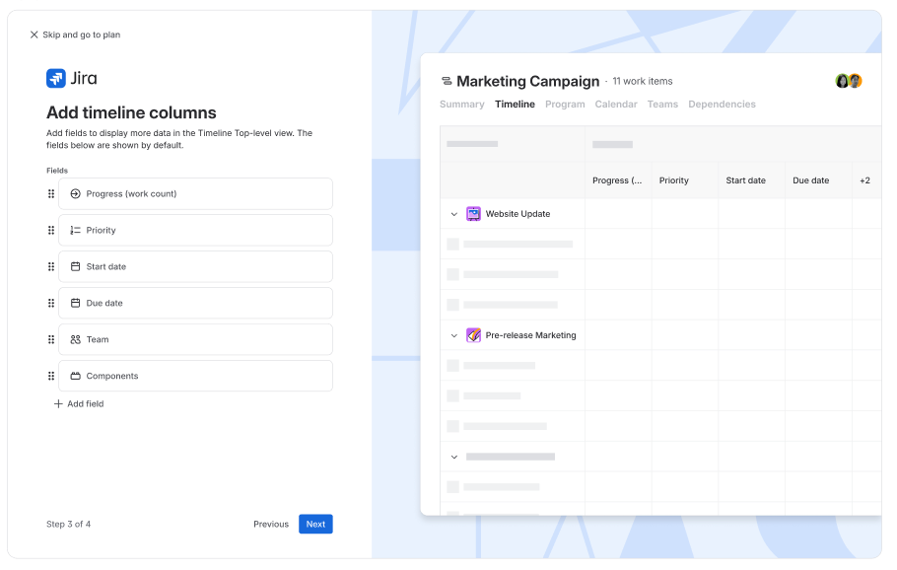The height and width of the screenshot is (570, 897).
Task: Click the progress arrow icon in Progress field
Action: 75,194
